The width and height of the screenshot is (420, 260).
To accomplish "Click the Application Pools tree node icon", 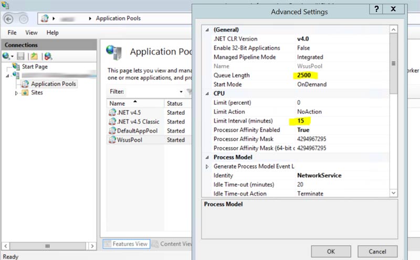I will (25, 84).
